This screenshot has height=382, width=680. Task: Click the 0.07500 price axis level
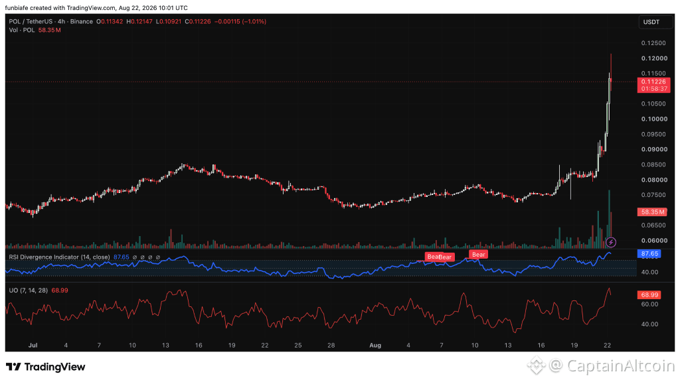click(653, 195)
